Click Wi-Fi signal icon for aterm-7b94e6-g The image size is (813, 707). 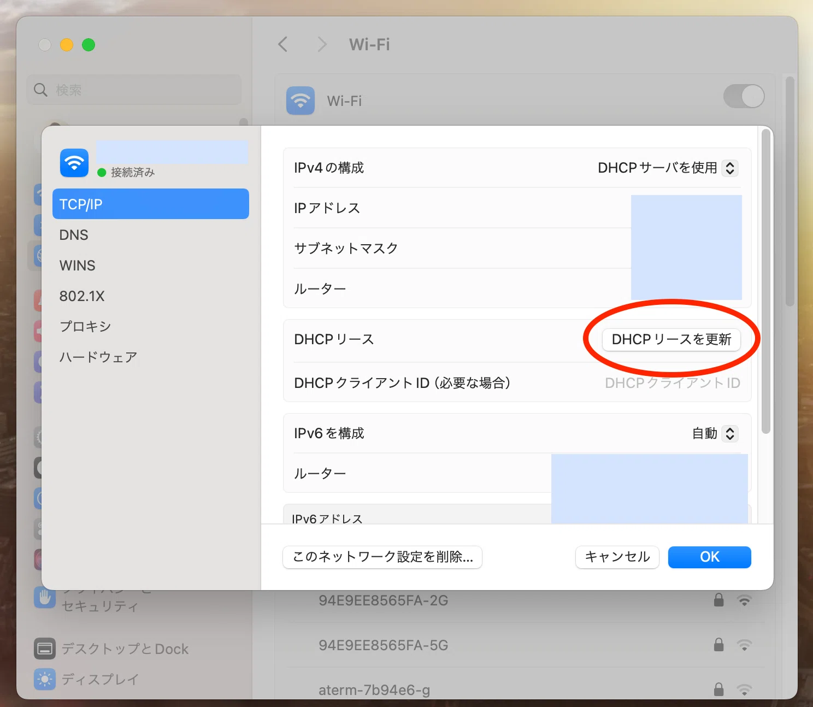click(744, 690)
